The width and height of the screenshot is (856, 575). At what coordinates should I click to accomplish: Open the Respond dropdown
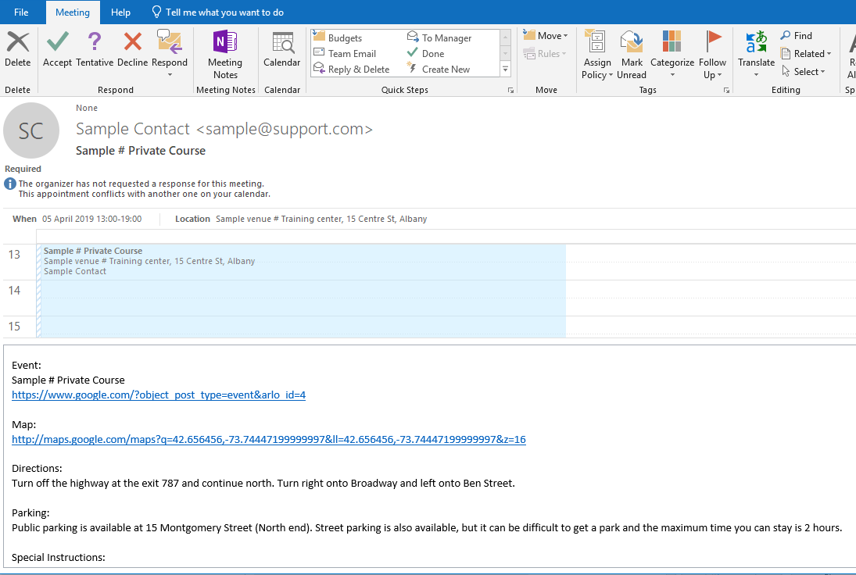click(169, 53)
